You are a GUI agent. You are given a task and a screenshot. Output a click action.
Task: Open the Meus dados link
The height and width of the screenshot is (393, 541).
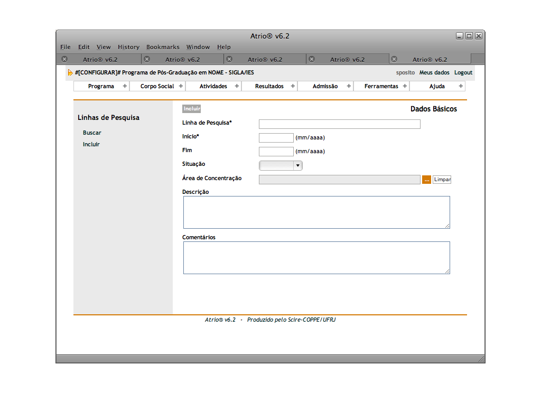[434, 72]
